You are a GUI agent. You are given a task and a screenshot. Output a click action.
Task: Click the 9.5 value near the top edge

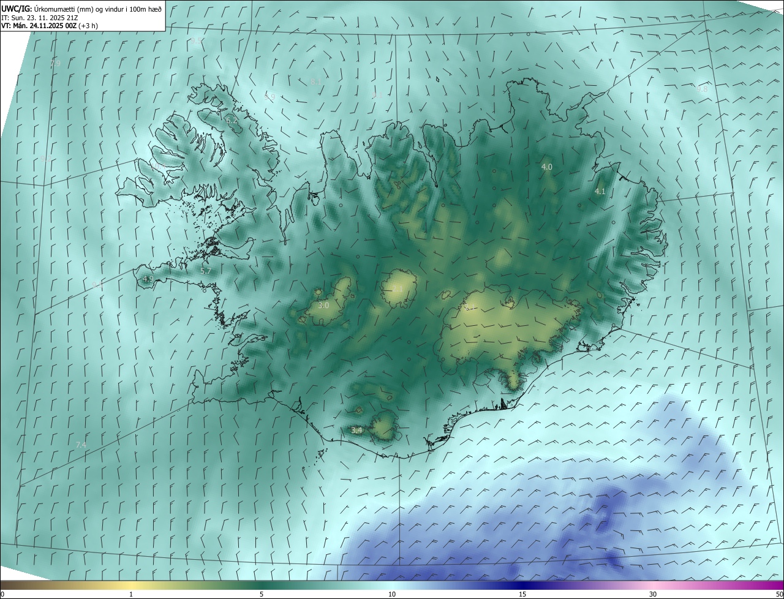(196, 41)
